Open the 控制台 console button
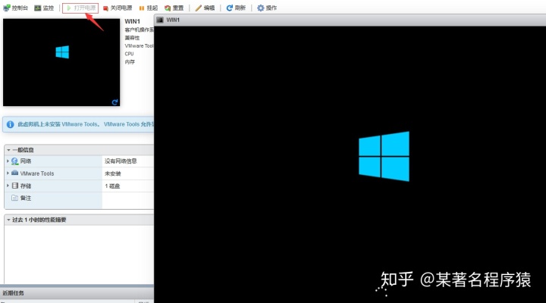546x303 pixels. [x=15, y=8]
